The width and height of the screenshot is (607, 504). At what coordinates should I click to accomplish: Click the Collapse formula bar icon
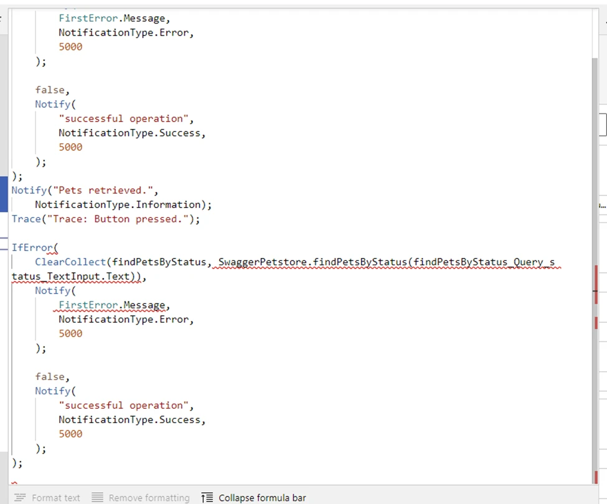coord(207,498)
